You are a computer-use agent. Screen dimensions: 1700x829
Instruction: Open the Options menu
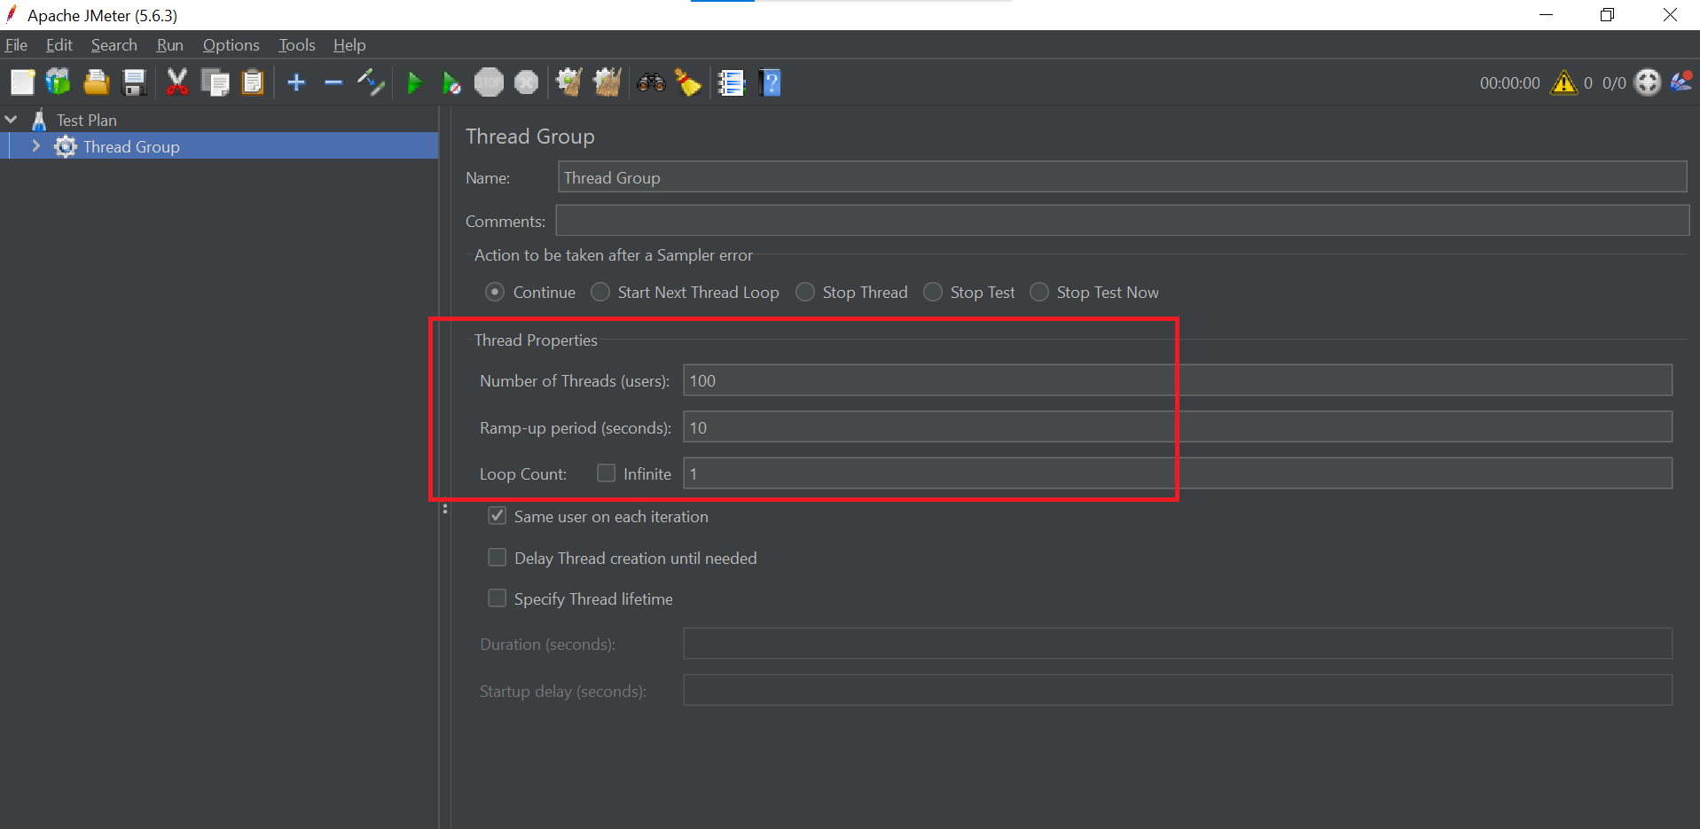click(231, 45)
